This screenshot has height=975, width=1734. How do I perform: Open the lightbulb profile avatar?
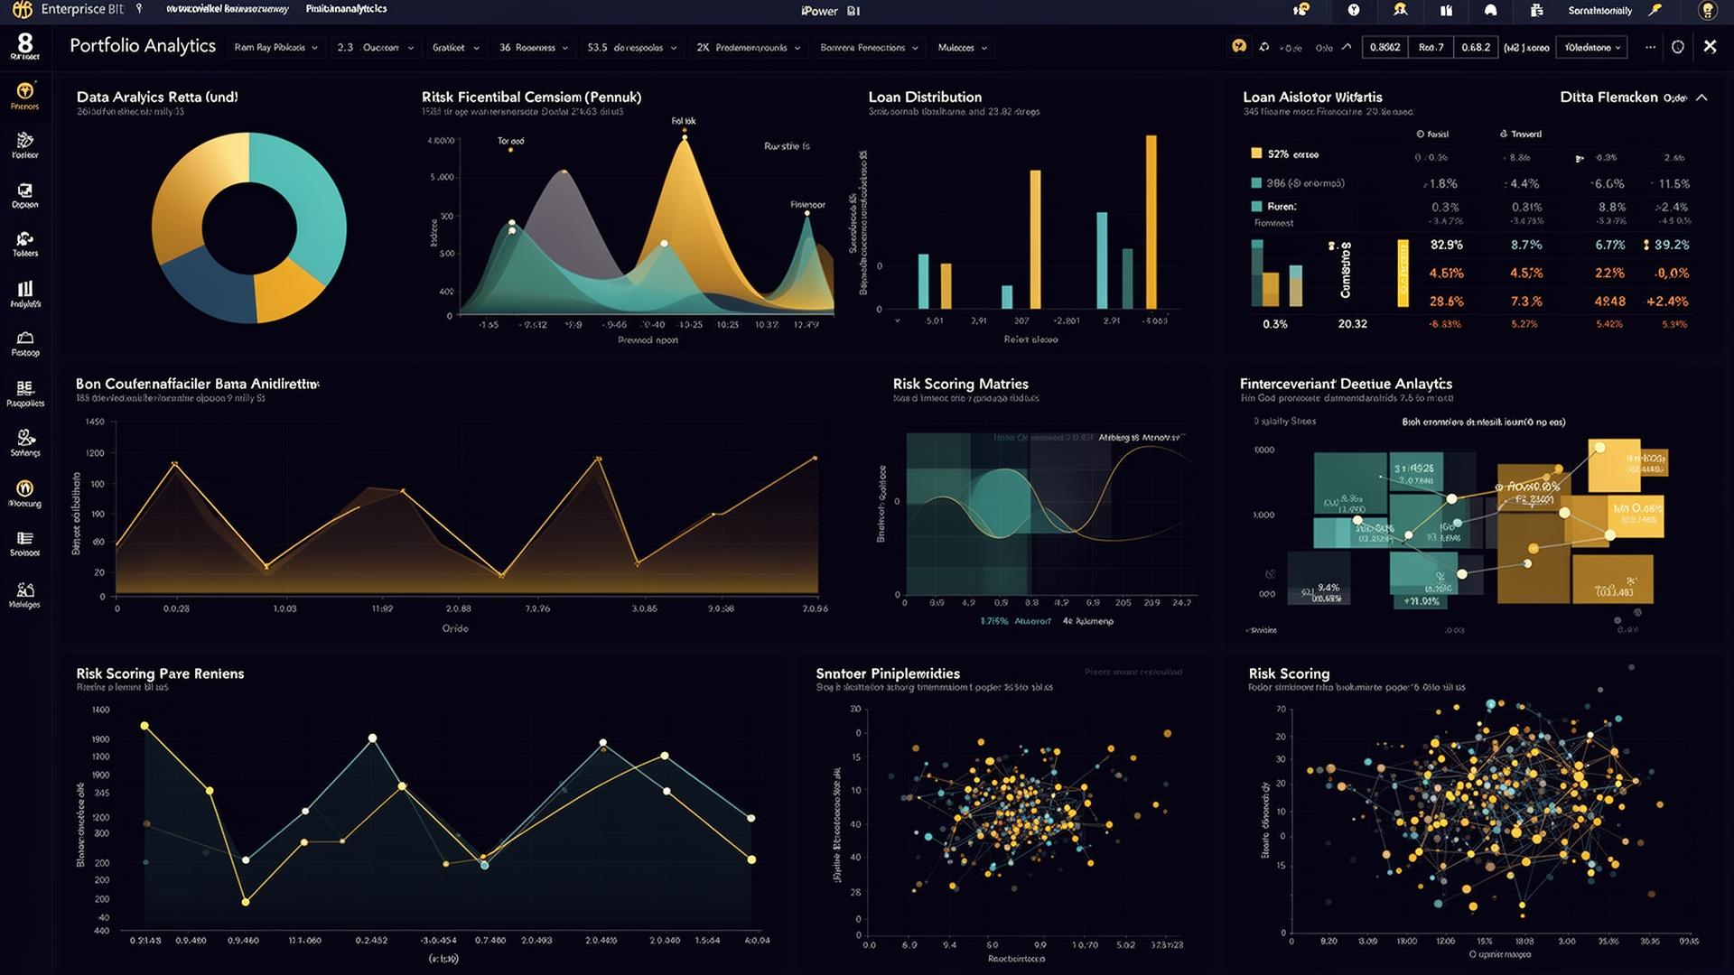pyautogui.click(x=1707, y=11)
